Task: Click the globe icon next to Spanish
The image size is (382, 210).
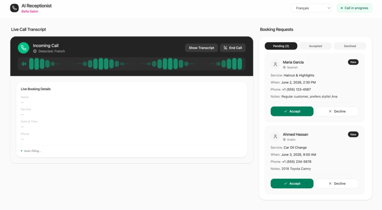Action: point(284,67)
